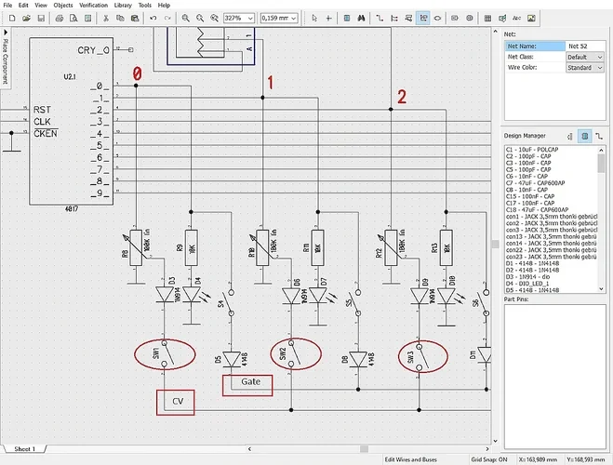Click the binoculars find icon
The width and height of the screenshot is (613, 465).
tap(360, 18)
